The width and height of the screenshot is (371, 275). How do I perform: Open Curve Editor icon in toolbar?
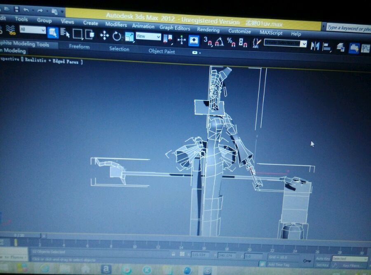click(366, 49)
